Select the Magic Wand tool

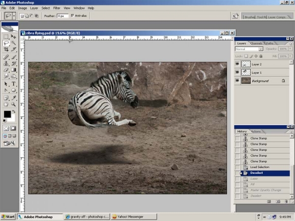pyautogui.click(x=13, y=43)
